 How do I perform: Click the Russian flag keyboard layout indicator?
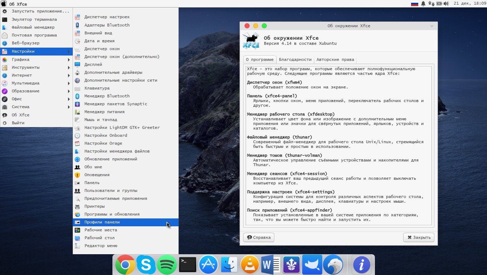[415, 4]
